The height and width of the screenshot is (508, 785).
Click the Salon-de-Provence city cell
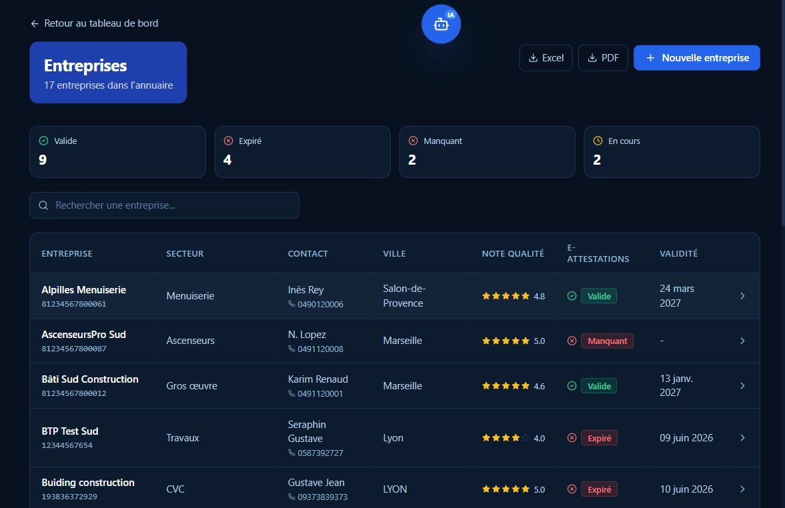point(404,296)
